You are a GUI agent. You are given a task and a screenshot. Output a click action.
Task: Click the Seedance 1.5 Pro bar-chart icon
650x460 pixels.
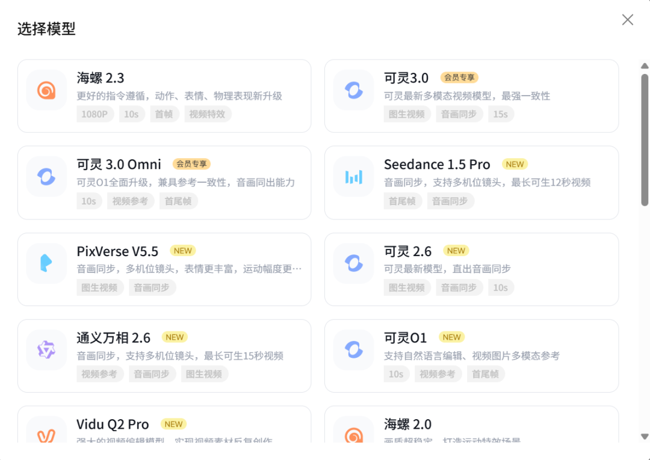pyautogui.click(x=353, y=177)
